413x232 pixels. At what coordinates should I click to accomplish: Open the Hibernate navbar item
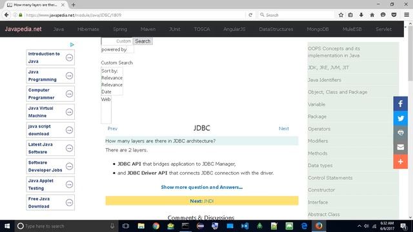(x=88, y=29)
